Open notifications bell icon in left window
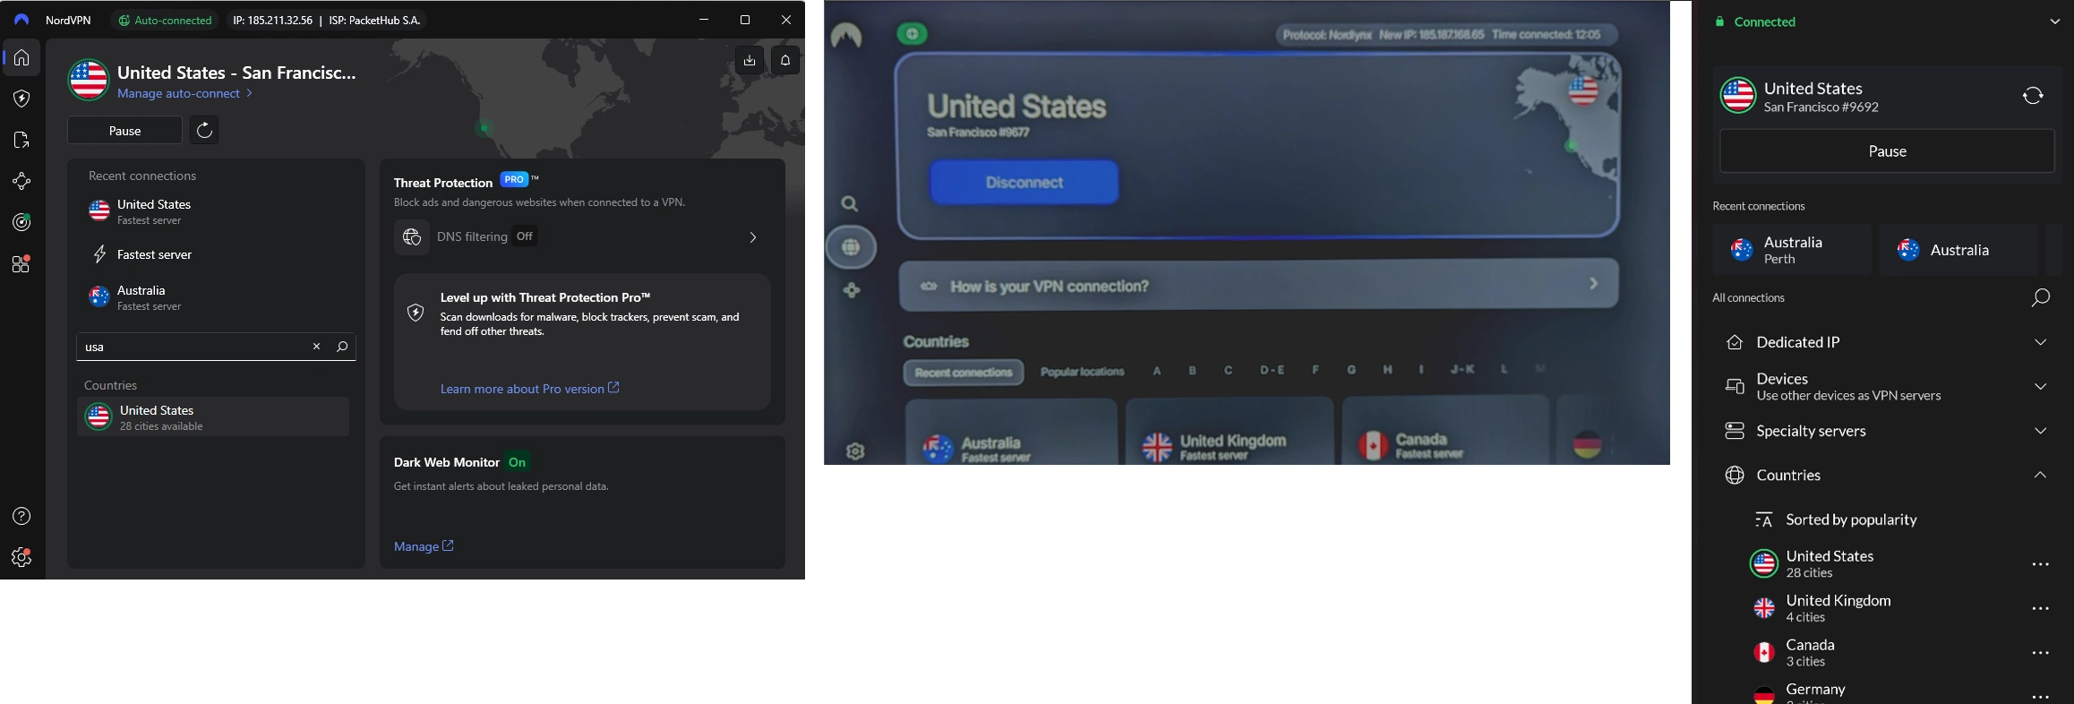This screenshot has width=2074, height=704. click(x=785, y=60)
